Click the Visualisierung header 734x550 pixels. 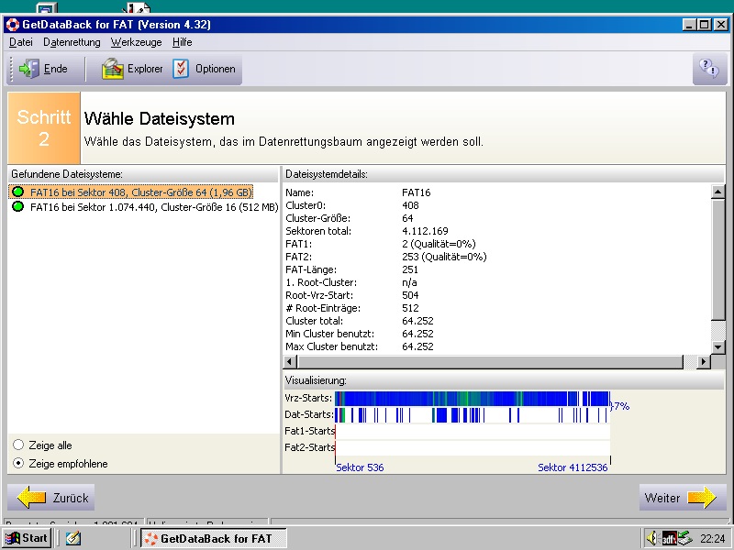pyautogui.click(x=504, y=380)
